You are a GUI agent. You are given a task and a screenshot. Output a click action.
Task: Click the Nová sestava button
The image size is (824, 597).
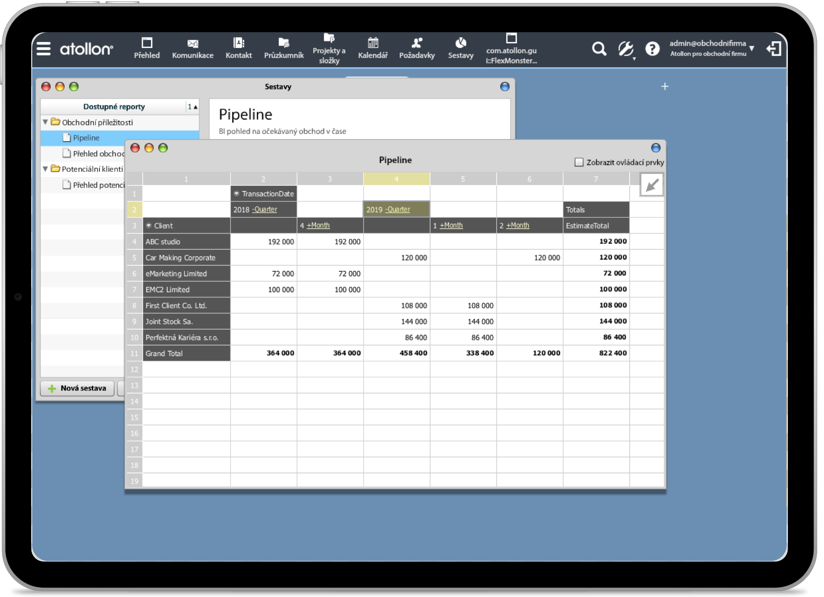(77, 388)
